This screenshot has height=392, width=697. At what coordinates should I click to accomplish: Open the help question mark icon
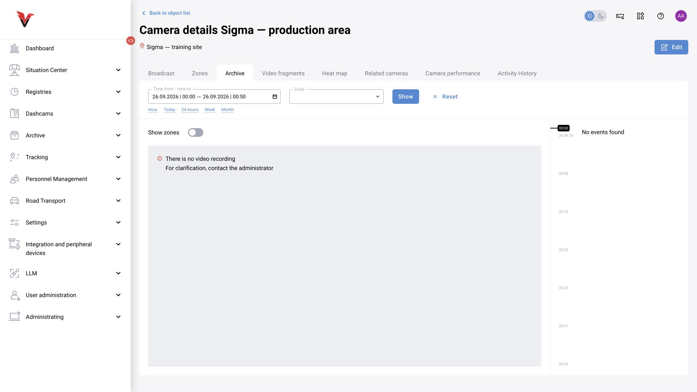click(x=661, y=16)
